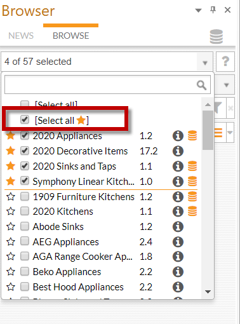The image size is (240, 324).
Task: Open info for Beko Appliances
Action: coord(178,272)
